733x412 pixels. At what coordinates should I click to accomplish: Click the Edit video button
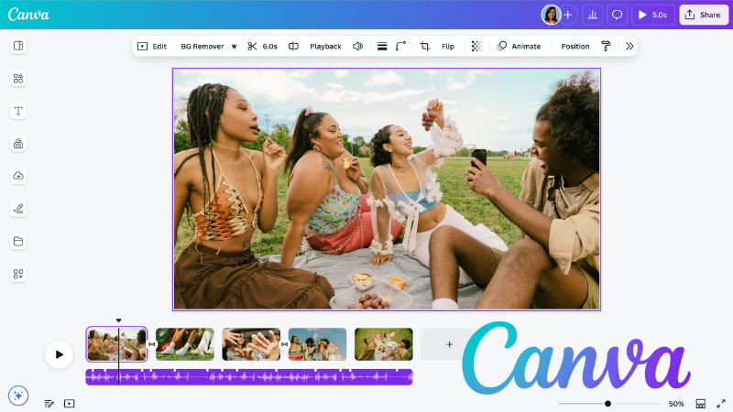(x=152, y=47)
